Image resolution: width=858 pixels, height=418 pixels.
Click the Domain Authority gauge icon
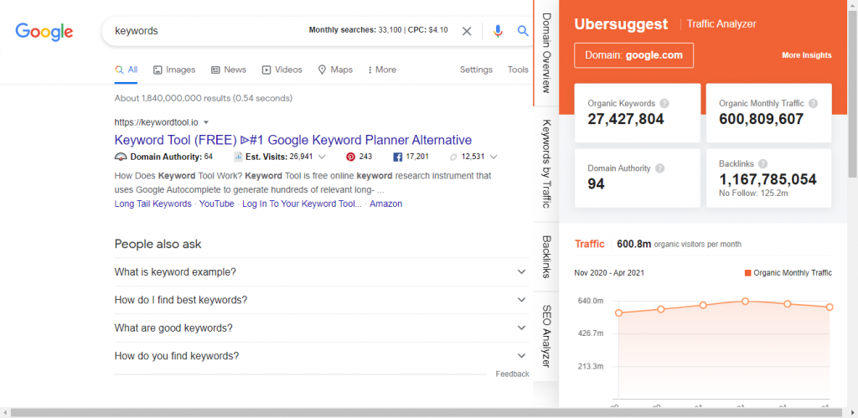[x=121, y=157]
